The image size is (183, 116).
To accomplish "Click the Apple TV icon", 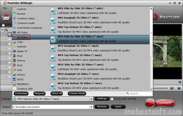I will click(x=14, y=51).
